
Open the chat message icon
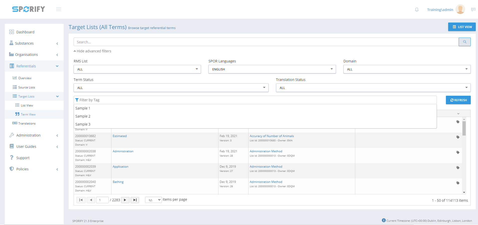pyautogui.click(x=473, y=10)
